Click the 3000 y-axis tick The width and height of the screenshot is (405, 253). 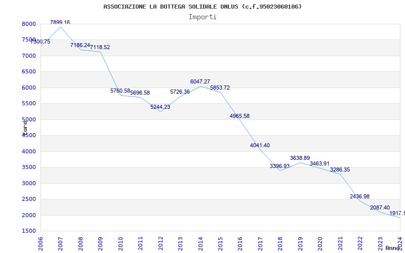coord(29,183)
